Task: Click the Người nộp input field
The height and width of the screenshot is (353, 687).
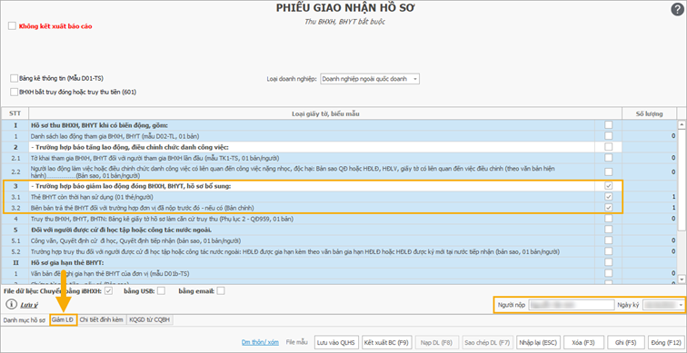Action: pos(572,304)
